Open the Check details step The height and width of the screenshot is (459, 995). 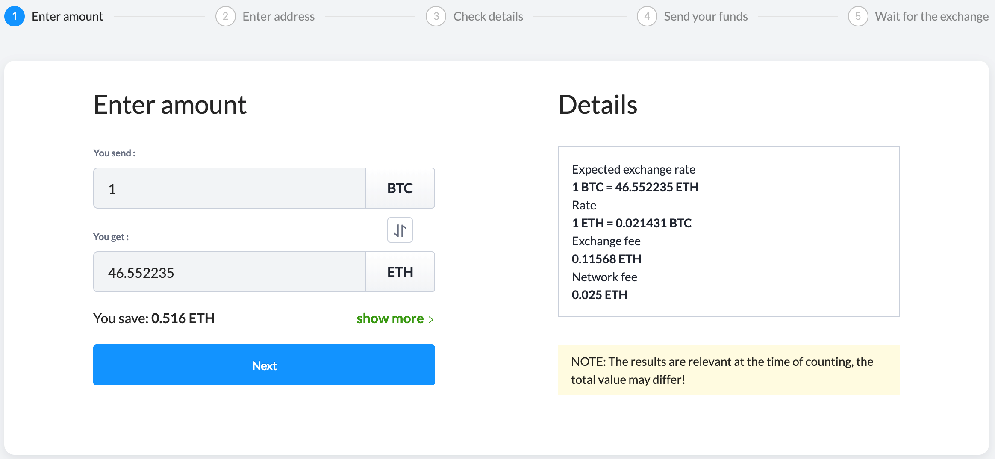488,16
